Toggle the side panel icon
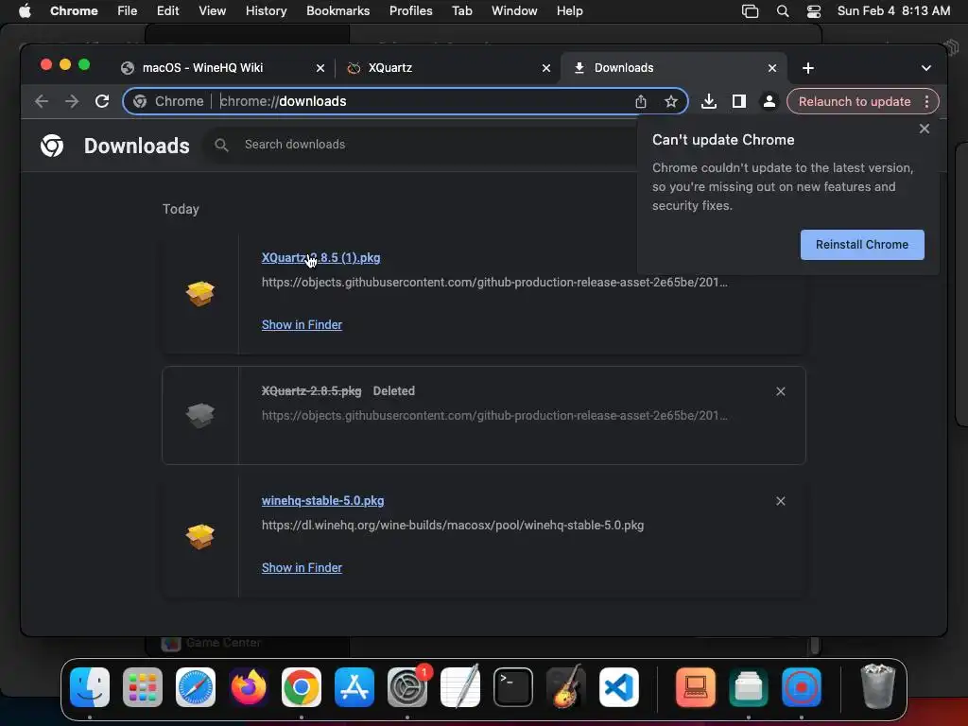 [739, 101]
